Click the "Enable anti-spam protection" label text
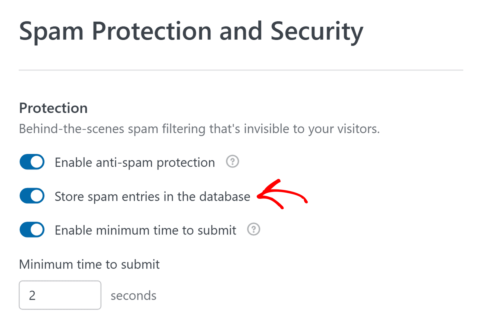The image size is (482, 316). click(135, 163)
